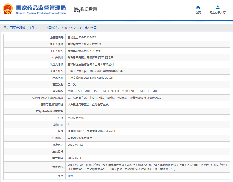Click the 数据查询 heading text

[88, 9]
